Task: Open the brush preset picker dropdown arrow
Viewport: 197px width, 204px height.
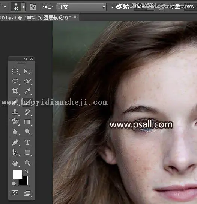Action: click(23, 7)
